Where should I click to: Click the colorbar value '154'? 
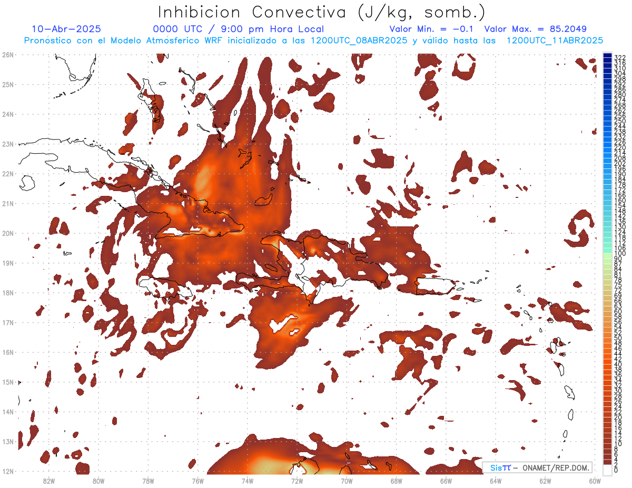point(620,205)
